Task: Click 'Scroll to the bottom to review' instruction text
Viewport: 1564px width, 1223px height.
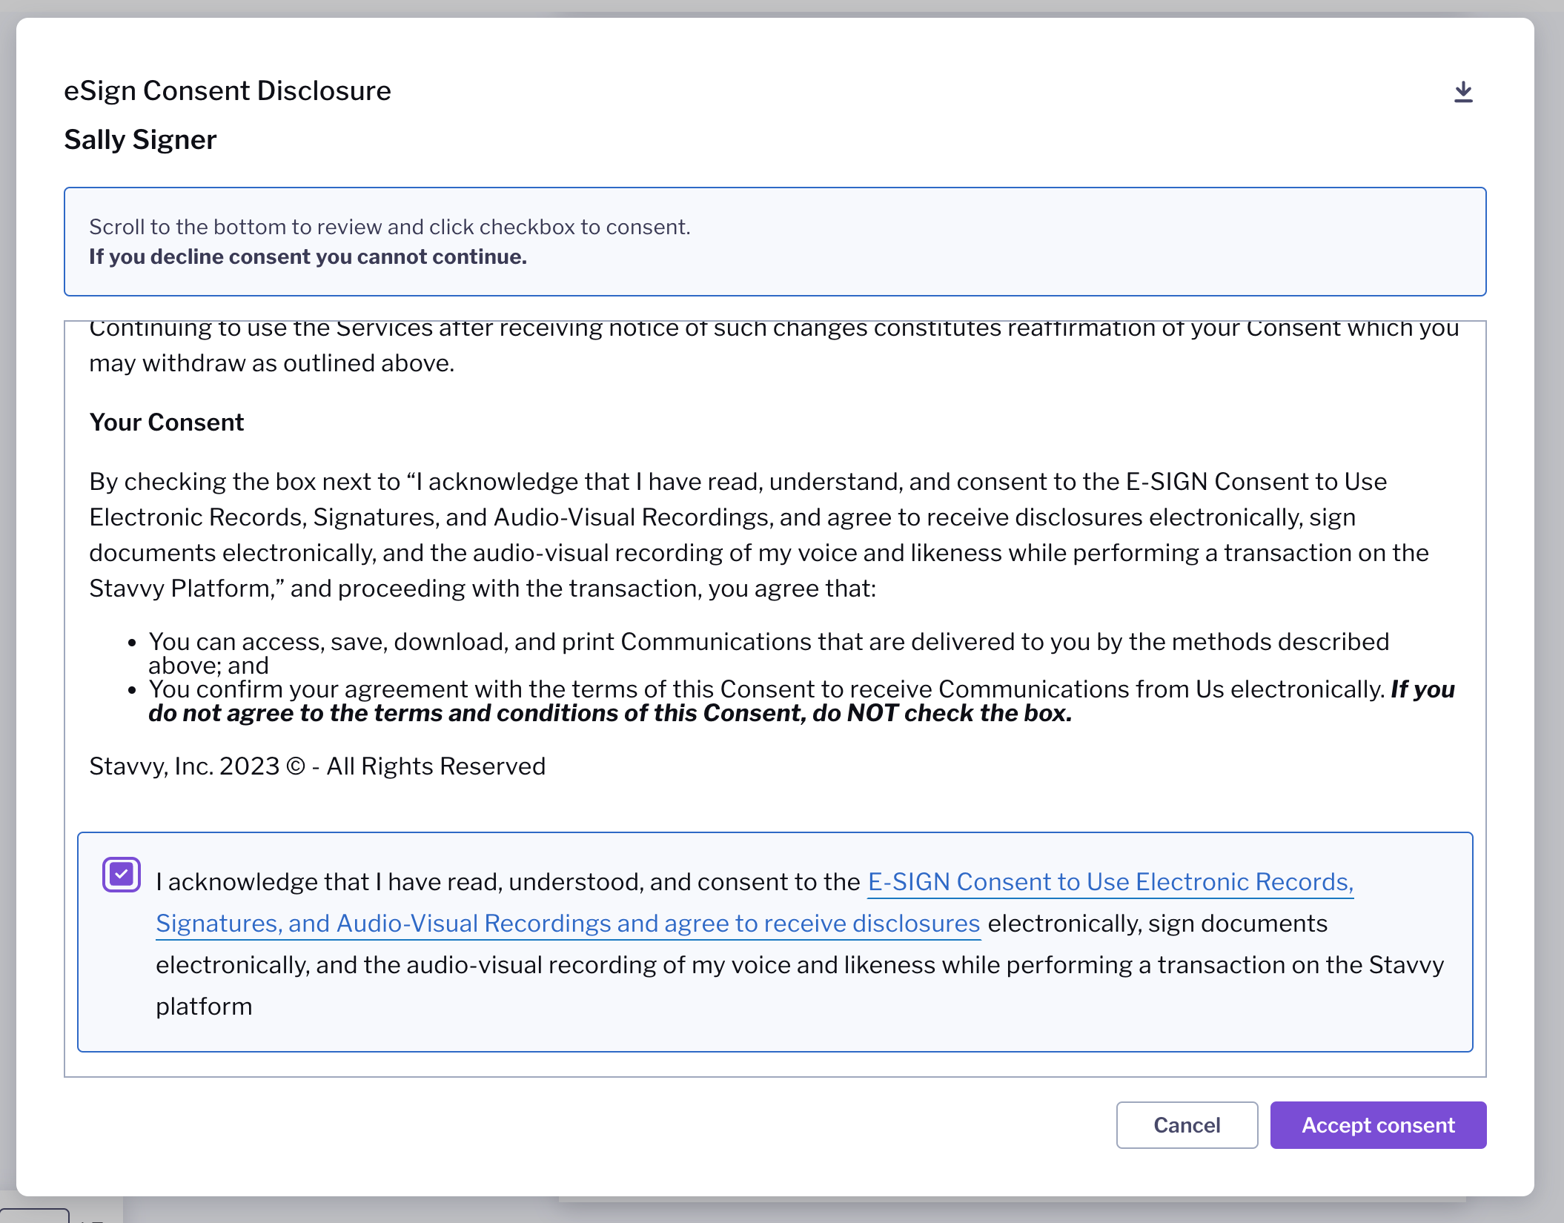Action: (389, 227)
